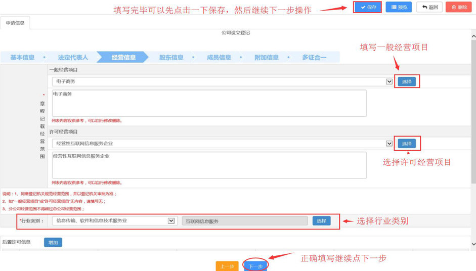Open the 行业类别 dropdown list
This screenshot has width=476, height=271.
pos(171,221)
